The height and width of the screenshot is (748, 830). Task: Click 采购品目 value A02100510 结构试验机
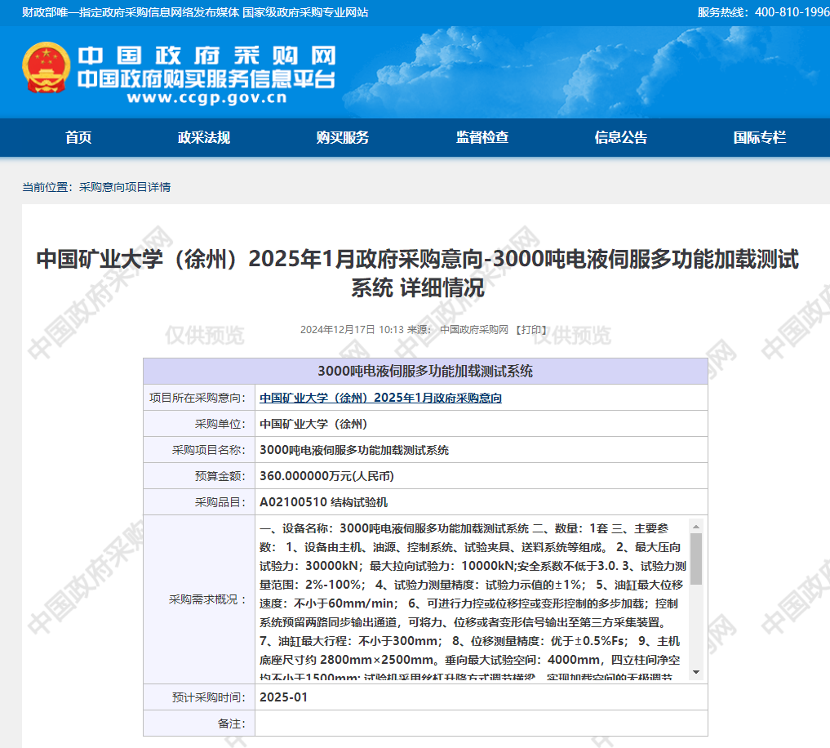(x=323, y=502)
